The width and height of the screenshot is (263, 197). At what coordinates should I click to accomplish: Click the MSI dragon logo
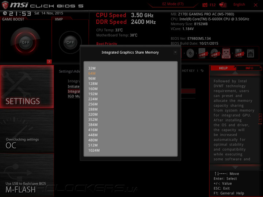click(5, 5)
